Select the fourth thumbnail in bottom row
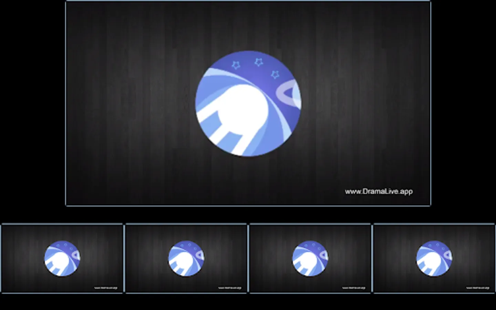 point(434,258)
